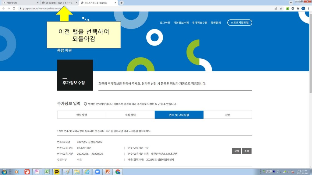Launch PowerPoint from the taskbar
The width and height of the screenshot is (312, 175).
108,172
